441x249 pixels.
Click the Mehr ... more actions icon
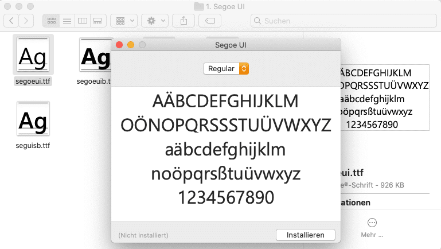click(372, 223)
